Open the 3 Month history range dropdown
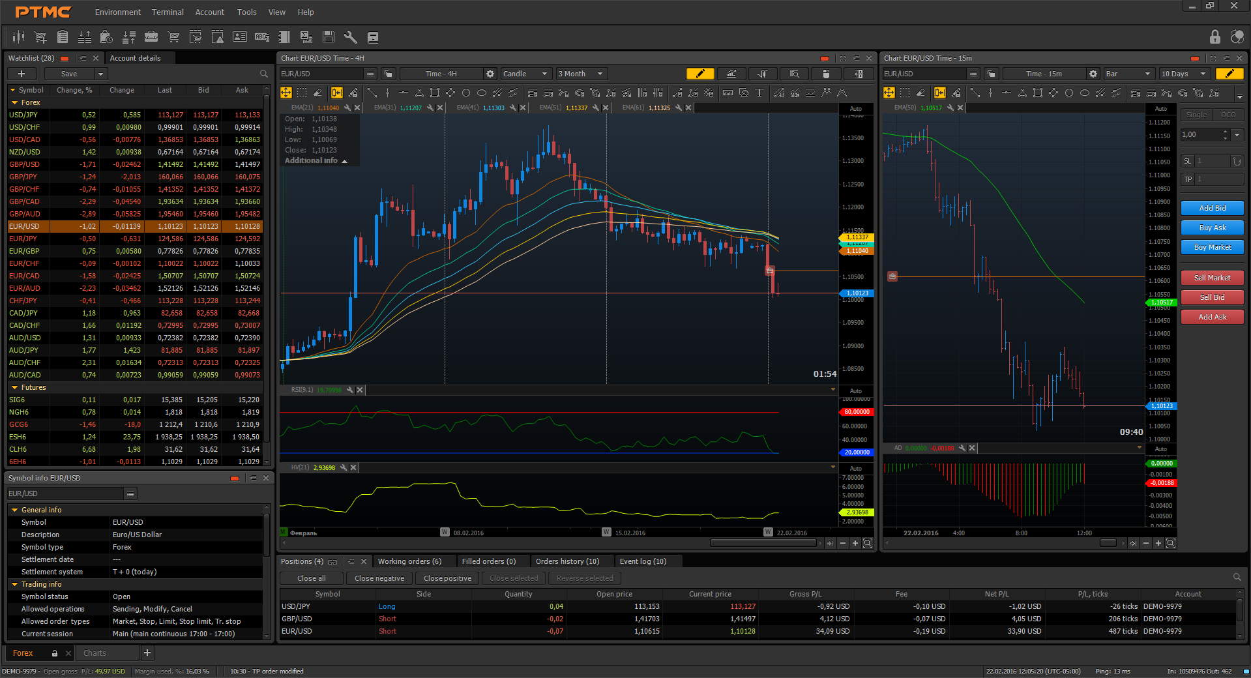The width and height of the screenshot is (1251, 678). (581, 74)
